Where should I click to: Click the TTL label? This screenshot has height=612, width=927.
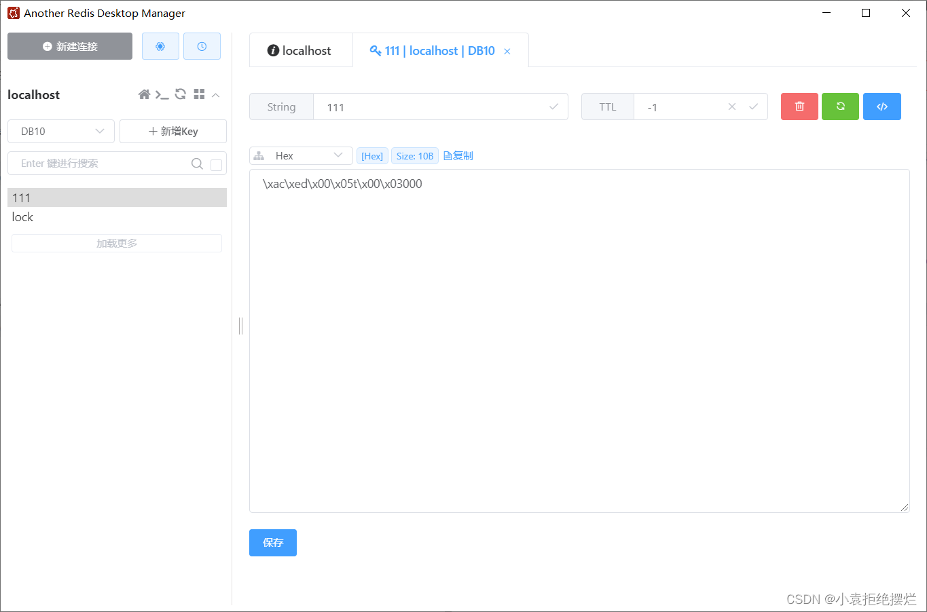click(608, 107)
